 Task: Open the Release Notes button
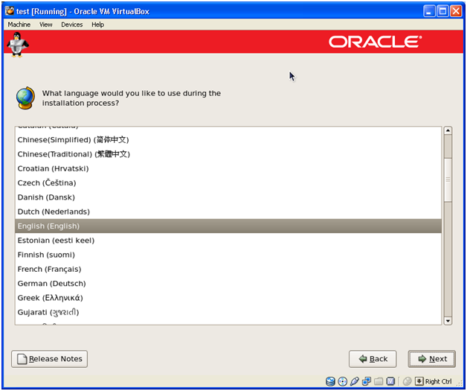pyautogui.click(x=49, y=359)
